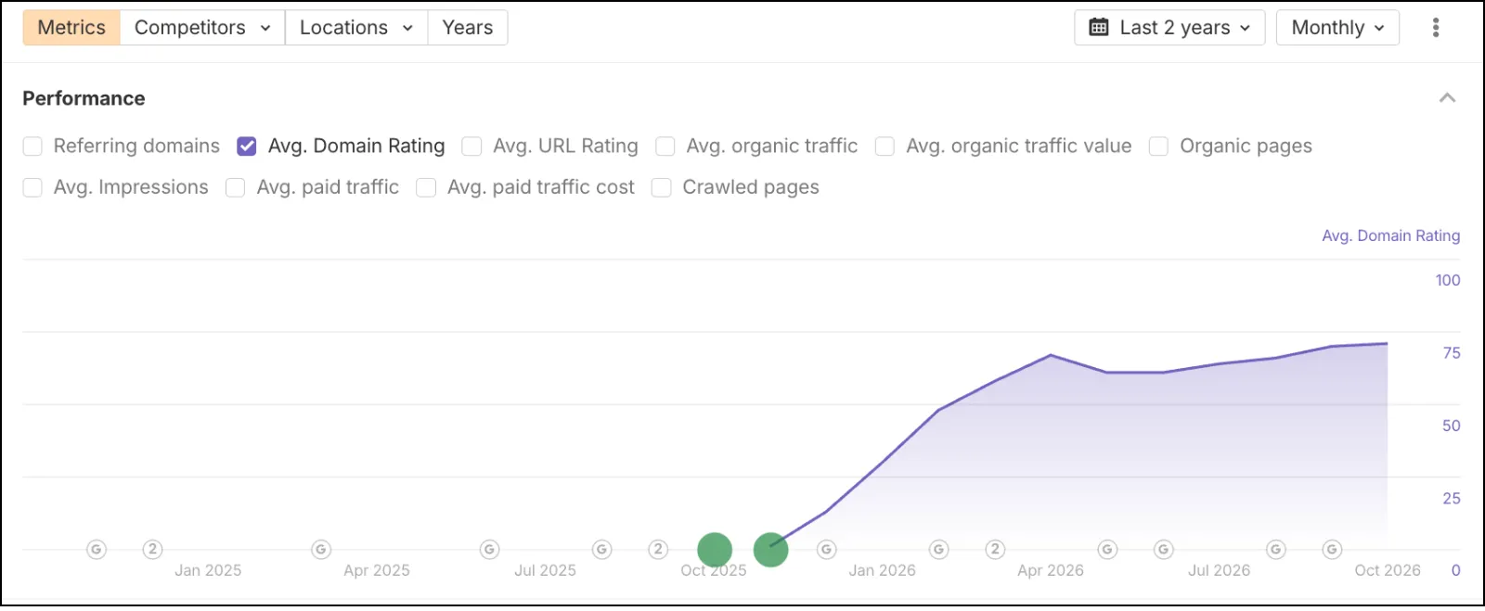Image resolution: width=1485 pixels, height=611 pixels.
Task: Click the first G update marker before Jan 2025
Action: (97, 550)
